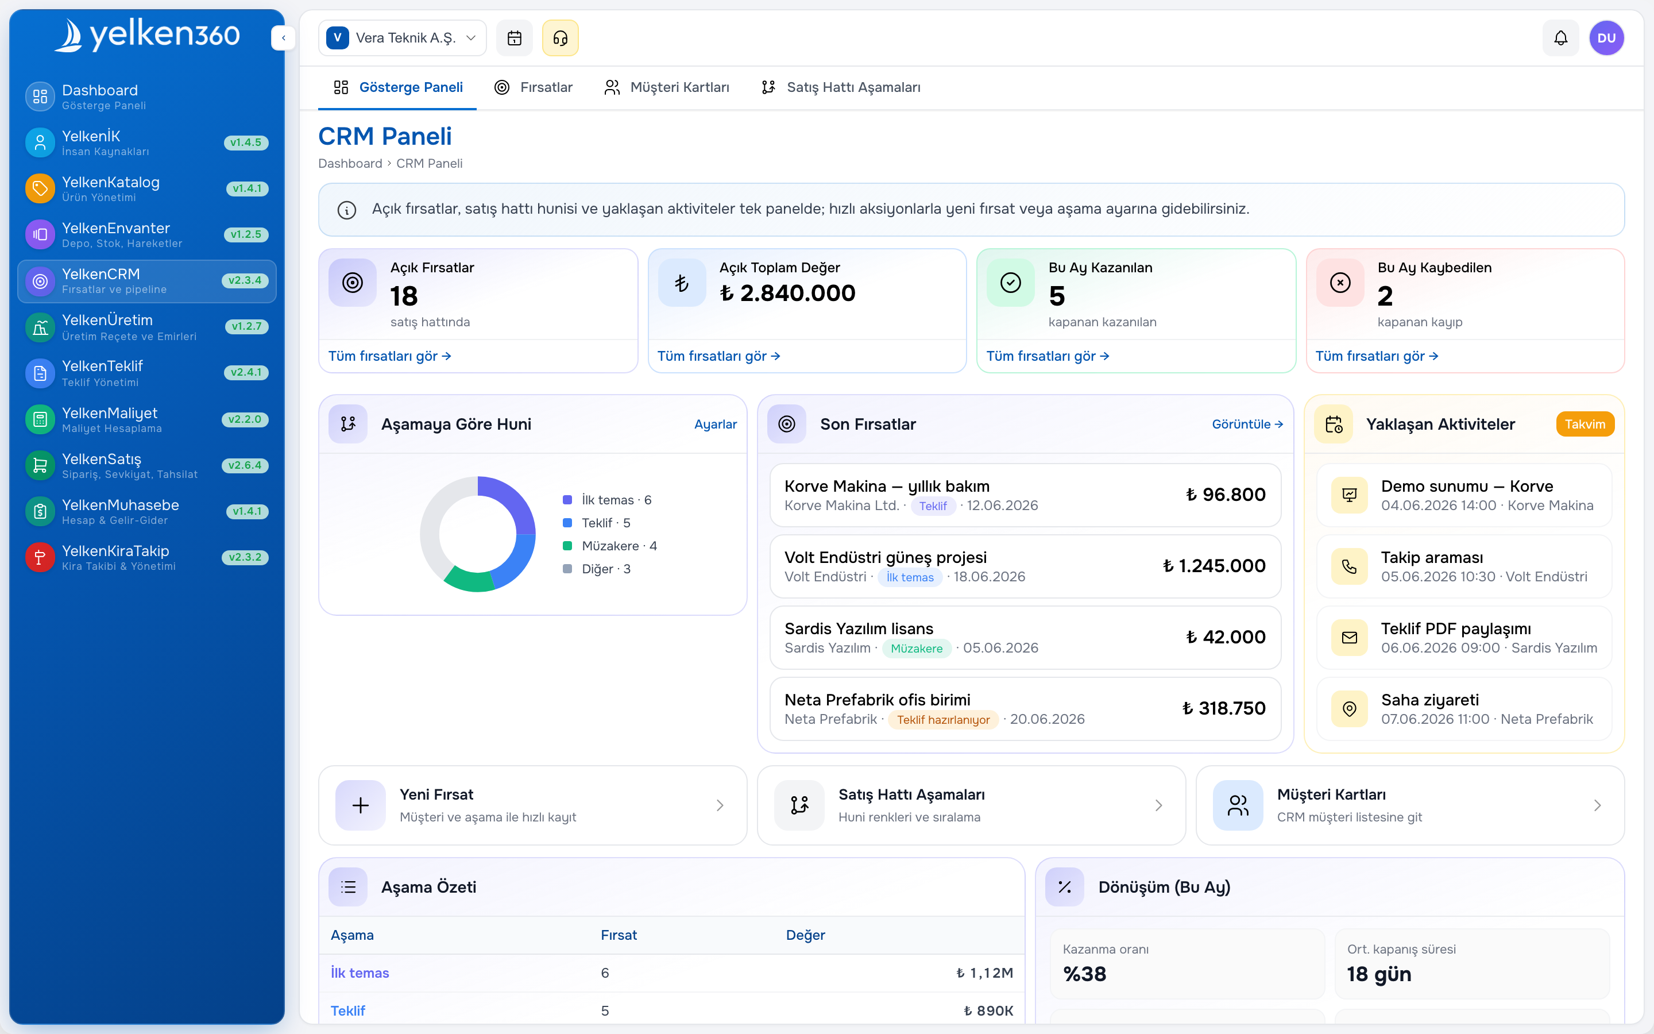Open the DU user avatar menu

click(1606, 37)
